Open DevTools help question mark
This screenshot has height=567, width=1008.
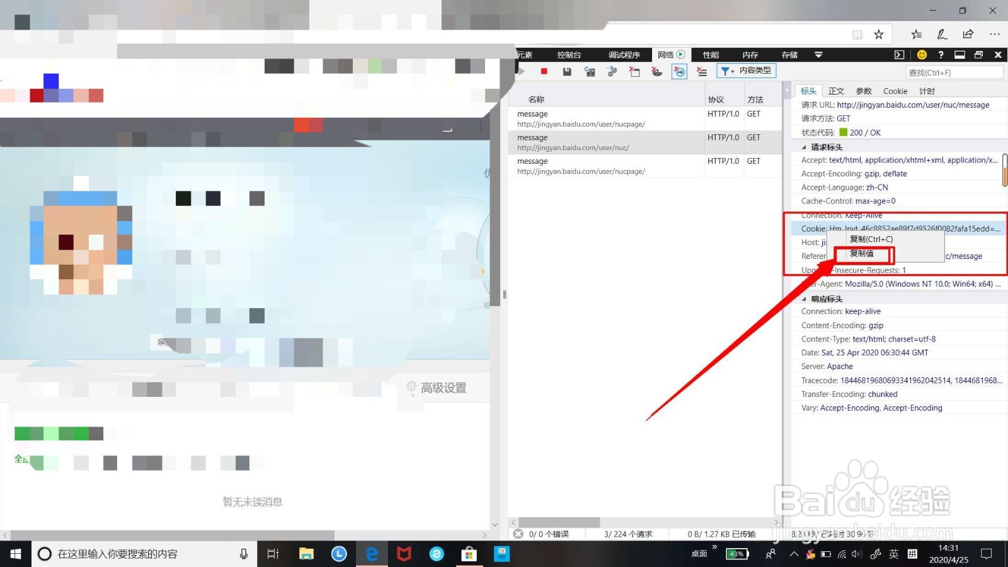941,55
